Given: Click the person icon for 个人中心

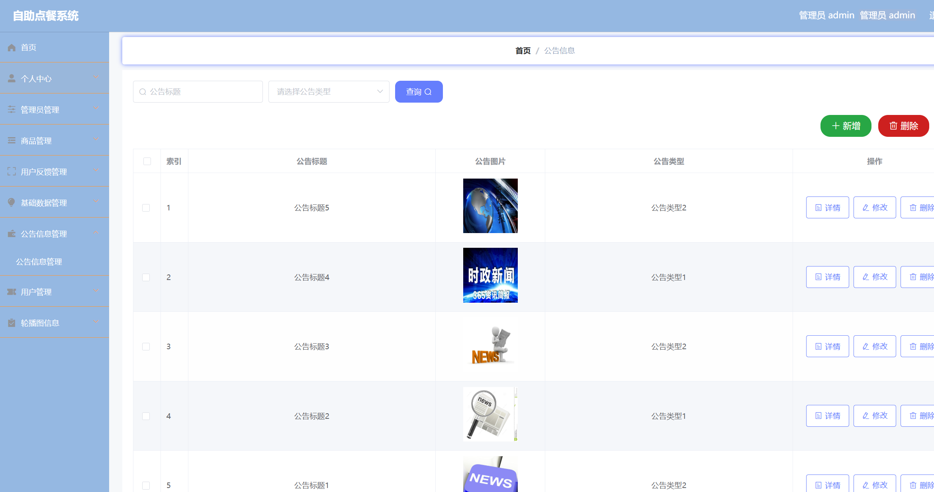Looking at the screenshot, I should pos(12,78).
